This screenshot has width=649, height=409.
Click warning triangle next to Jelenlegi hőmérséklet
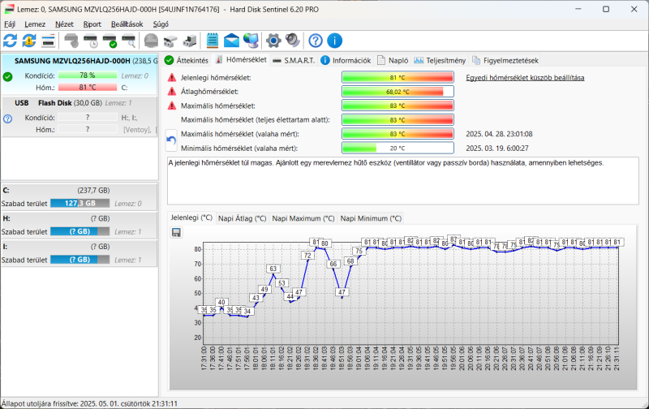coord(172,77)
